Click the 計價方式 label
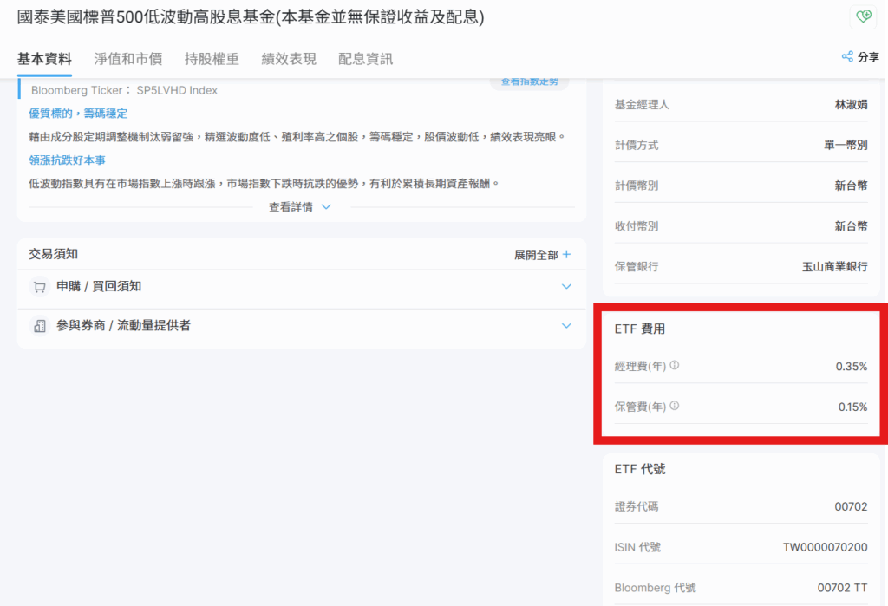This screenshot has height=606, width=888. (x=637, y=145)
